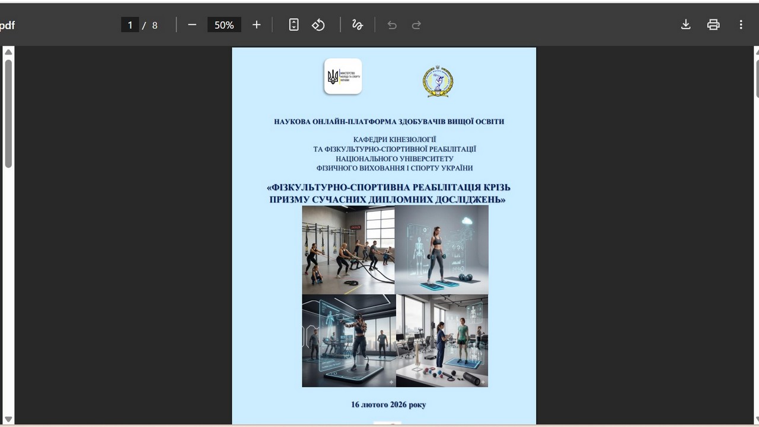Click the left scrollbar down arrow
The width and height of the screenshot is (759, 427).
[8, 419]
